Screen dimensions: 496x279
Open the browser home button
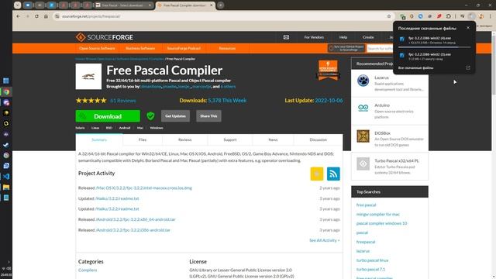(x=46, y=16)
